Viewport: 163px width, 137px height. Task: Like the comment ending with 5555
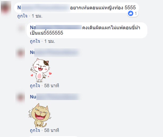coord(22,16)
